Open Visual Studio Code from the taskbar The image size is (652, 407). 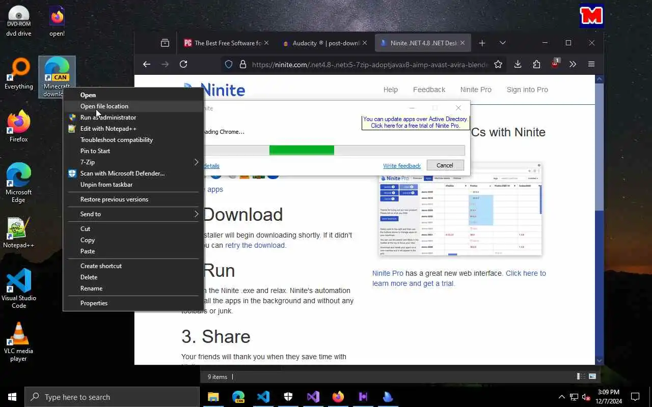pyautogui.click(x=263, y=397)
